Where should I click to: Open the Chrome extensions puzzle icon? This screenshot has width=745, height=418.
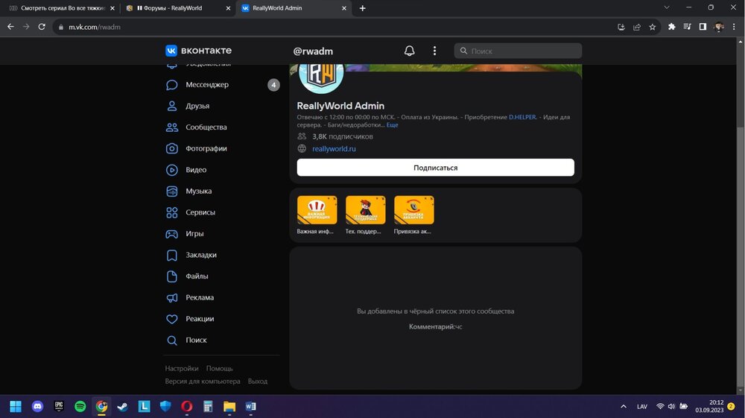pos(671,27)
